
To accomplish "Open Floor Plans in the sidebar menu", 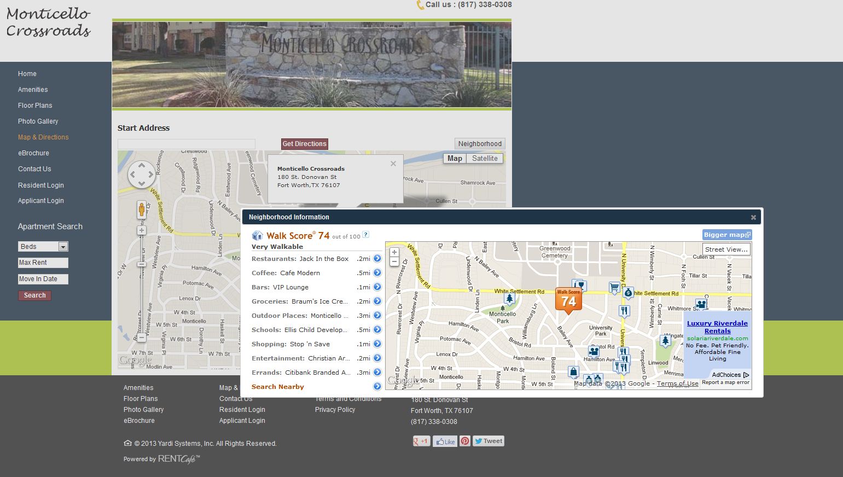I will pyautogui.click(x=35, y=106).
